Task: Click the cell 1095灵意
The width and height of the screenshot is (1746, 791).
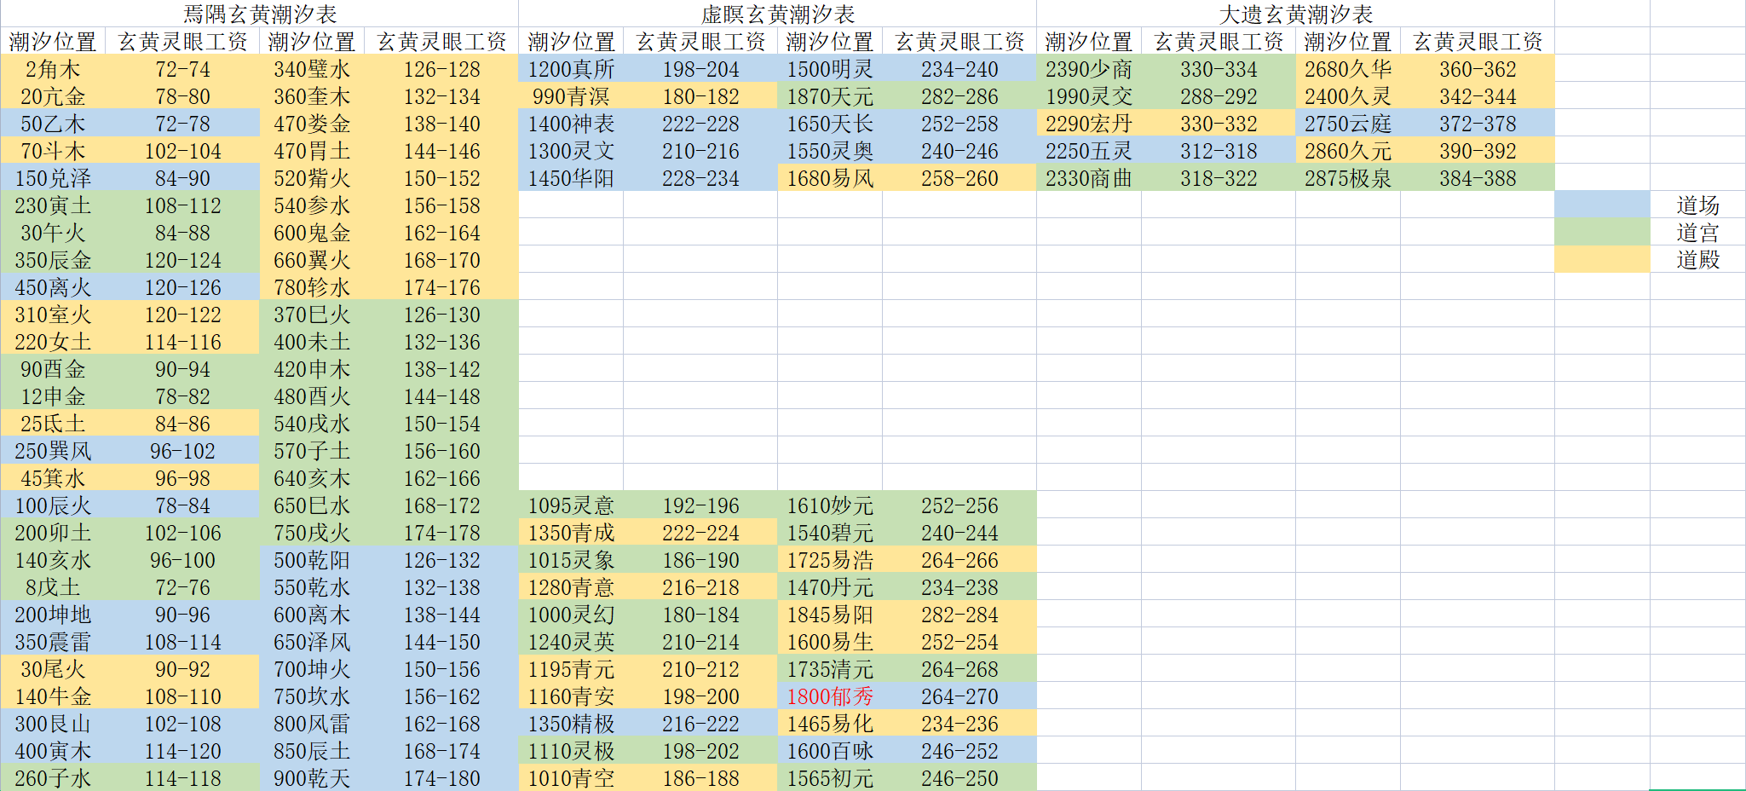Action: point(571,505)
